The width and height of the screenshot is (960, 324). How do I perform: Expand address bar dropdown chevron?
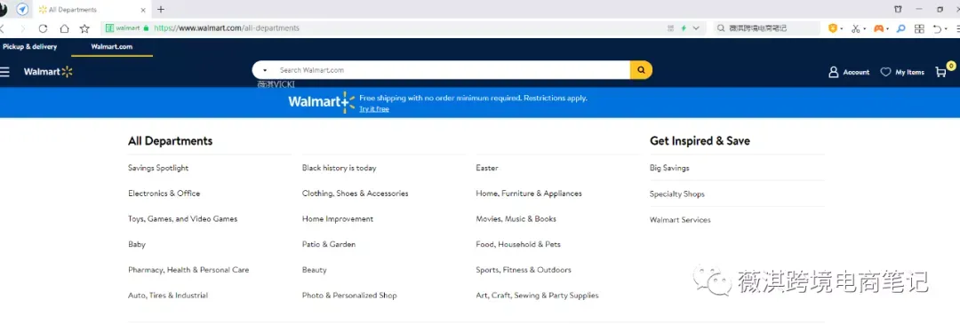[x=696, y=28]
